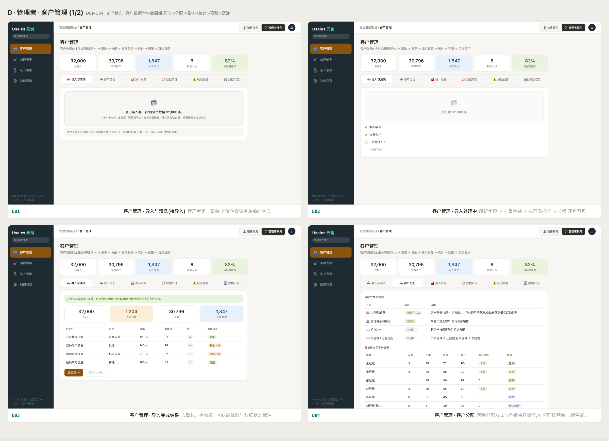Open the 数据统计 tab in frame D02
Viewport: 609px width, 441px height.
(470, 79)
